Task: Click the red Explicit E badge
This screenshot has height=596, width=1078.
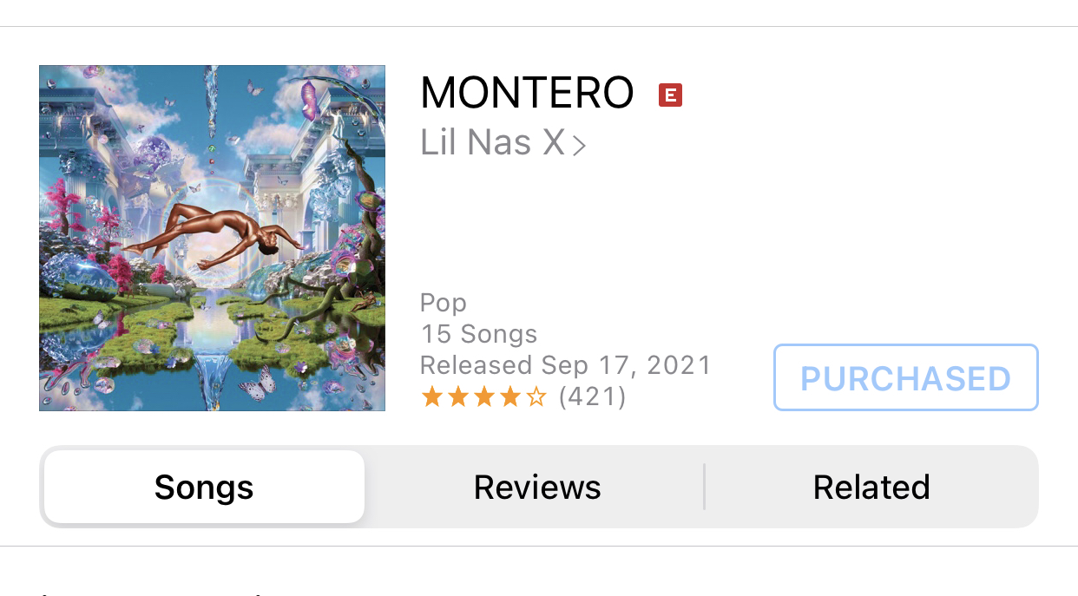Action: pyautogui.click(x=670, y=95)
